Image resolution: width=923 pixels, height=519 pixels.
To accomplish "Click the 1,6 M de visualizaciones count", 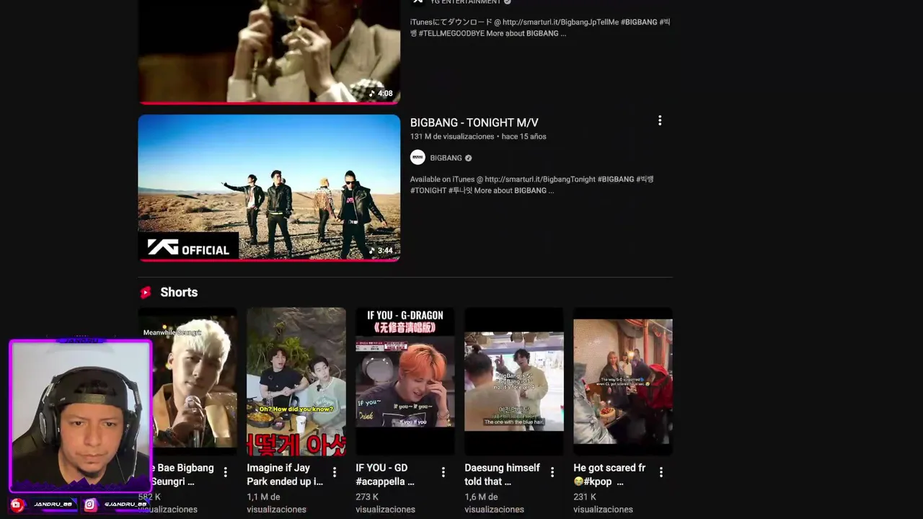I will [494, 503].
